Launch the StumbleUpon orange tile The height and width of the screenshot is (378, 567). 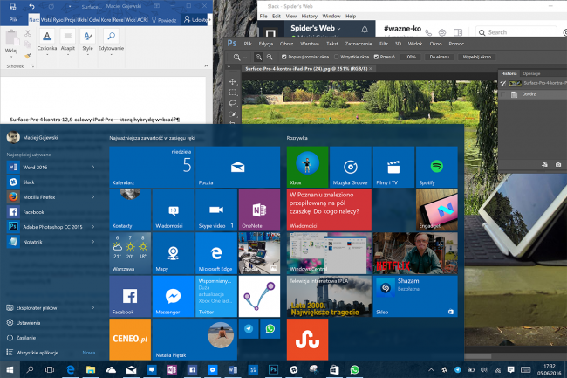[x=307, y=340]
